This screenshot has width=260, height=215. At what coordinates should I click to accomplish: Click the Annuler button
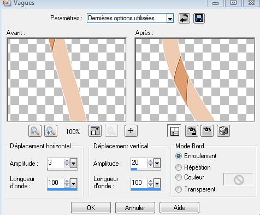pos(135,207)
